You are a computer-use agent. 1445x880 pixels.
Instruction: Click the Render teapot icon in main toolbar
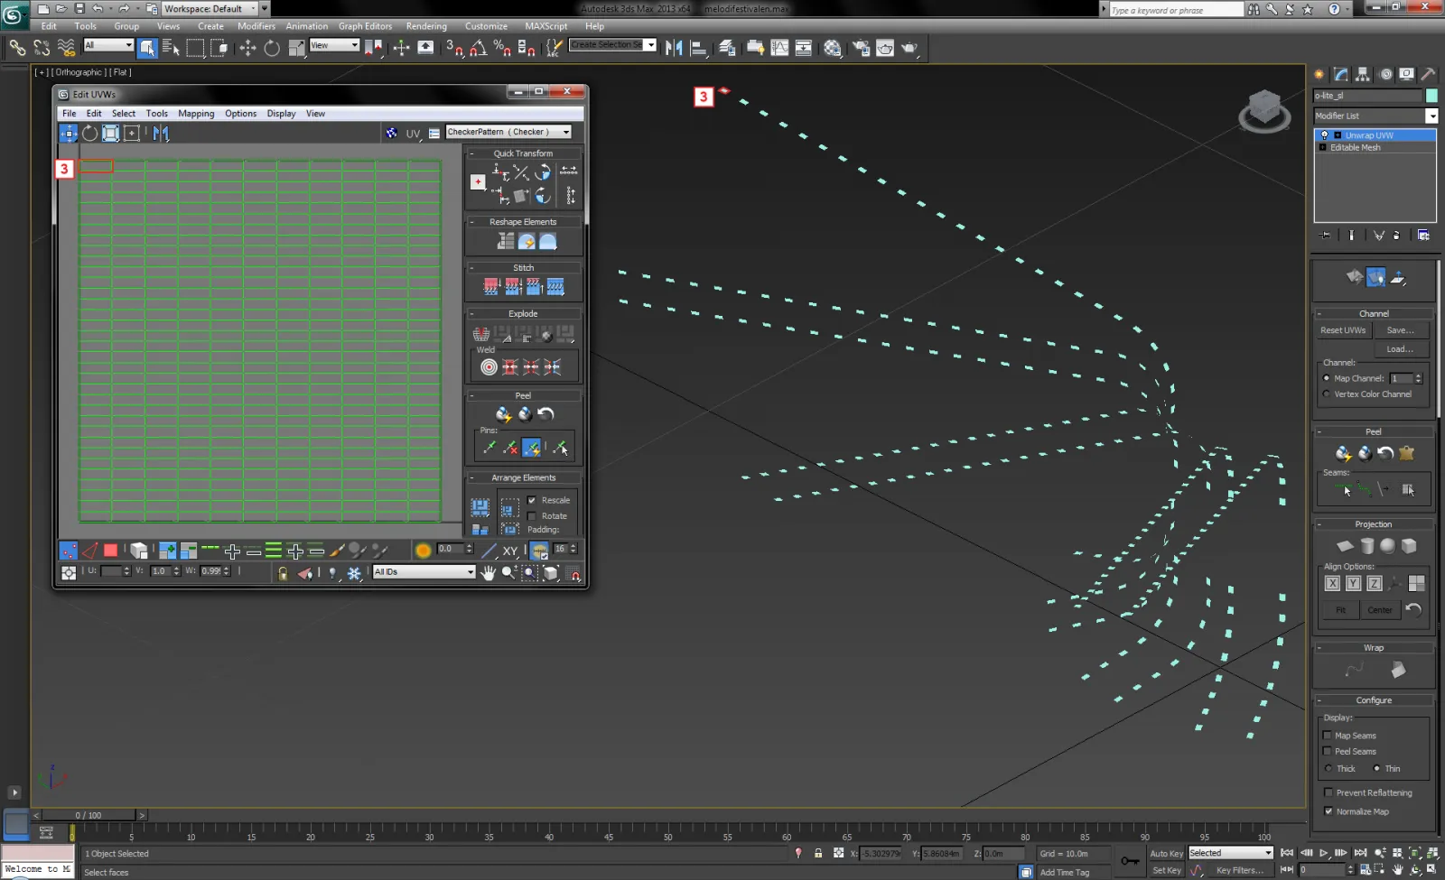909,48
